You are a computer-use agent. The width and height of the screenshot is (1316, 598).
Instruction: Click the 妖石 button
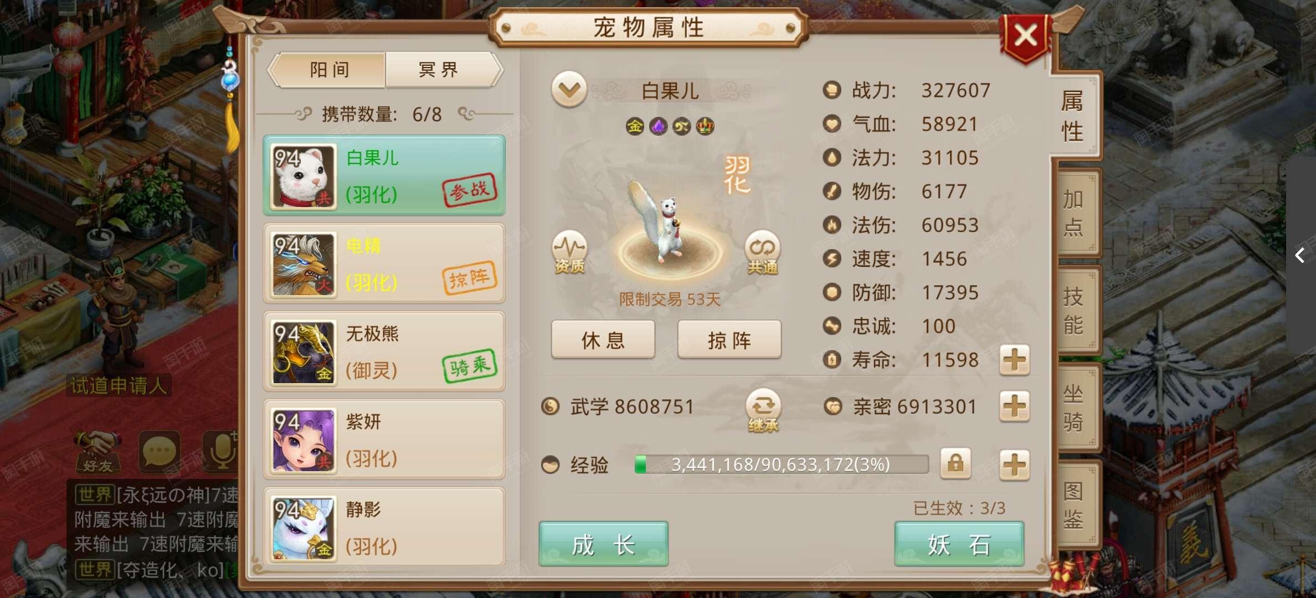(x=959, y=544)
